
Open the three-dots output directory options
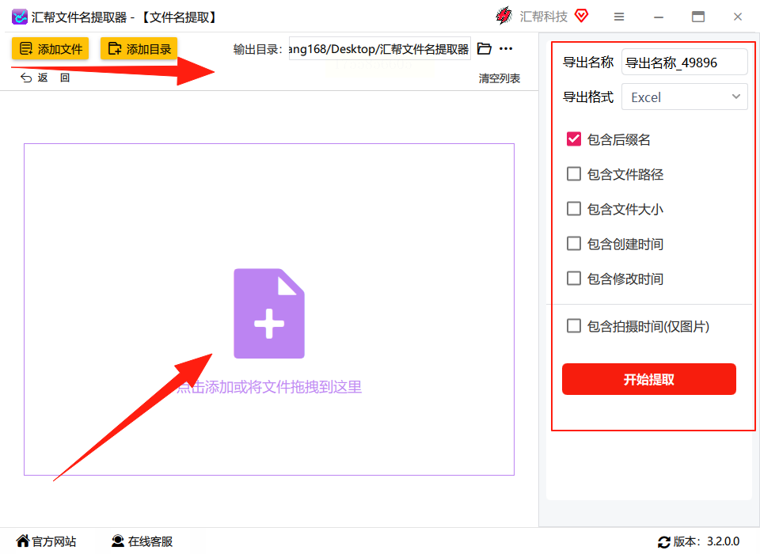coord(506,48)
